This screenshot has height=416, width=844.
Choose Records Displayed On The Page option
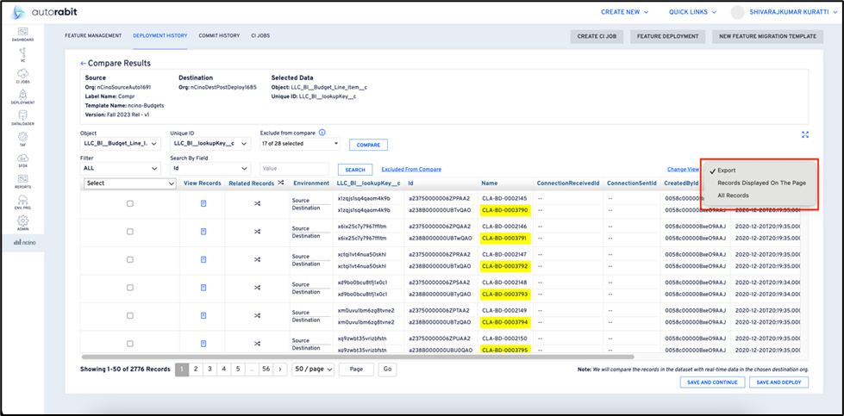click(x=761, y=183)
